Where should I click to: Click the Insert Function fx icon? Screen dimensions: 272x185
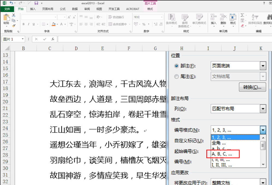coord(53,39)
